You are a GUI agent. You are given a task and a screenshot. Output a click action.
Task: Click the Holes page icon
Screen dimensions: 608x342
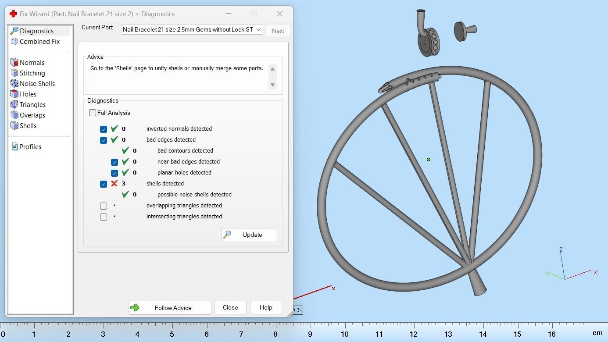tap(14, 94)
